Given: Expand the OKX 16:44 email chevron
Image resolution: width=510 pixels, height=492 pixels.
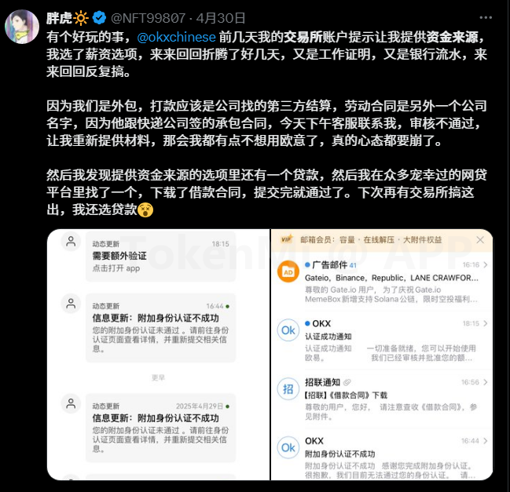Looking at the screenshot, I should pos(486,441).
